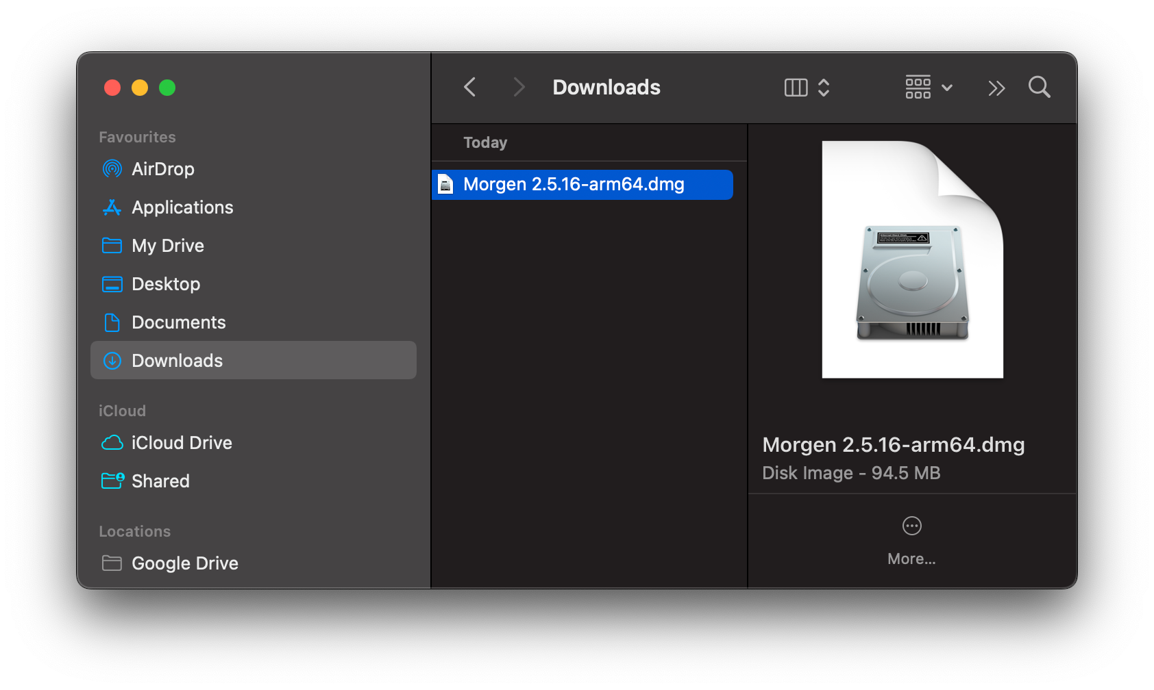1154x690 pixels.
Task: Click preview file name Morgen 2.5.16-arm64.dmg
Action: pos(894,445)
